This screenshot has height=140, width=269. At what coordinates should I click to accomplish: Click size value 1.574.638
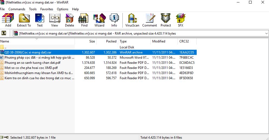[x=88, y=63]
